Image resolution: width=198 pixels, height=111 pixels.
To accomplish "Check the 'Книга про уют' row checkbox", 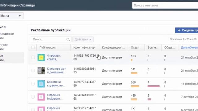I will [33, 71].
